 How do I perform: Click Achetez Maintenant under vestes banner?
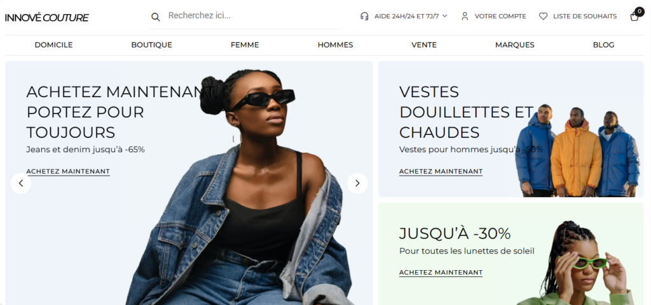coord(441,172)
